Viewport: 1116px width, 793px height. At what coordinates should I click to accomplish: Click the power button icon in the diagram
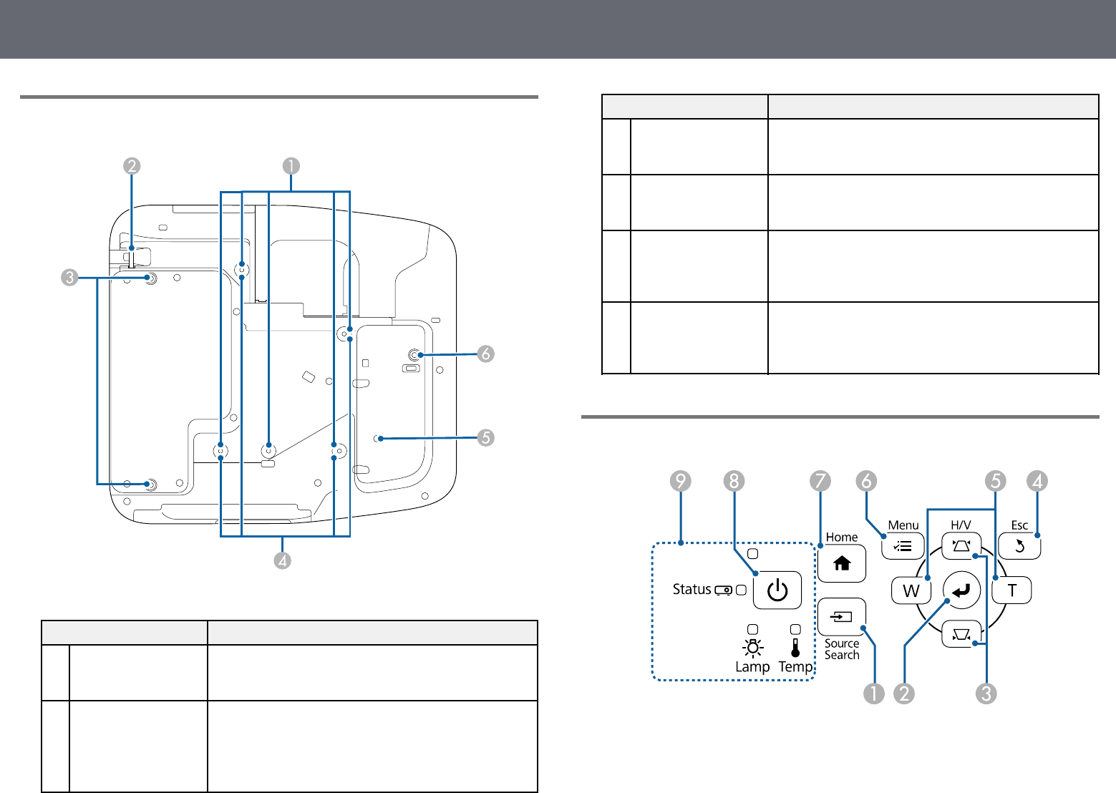point(777,590)
